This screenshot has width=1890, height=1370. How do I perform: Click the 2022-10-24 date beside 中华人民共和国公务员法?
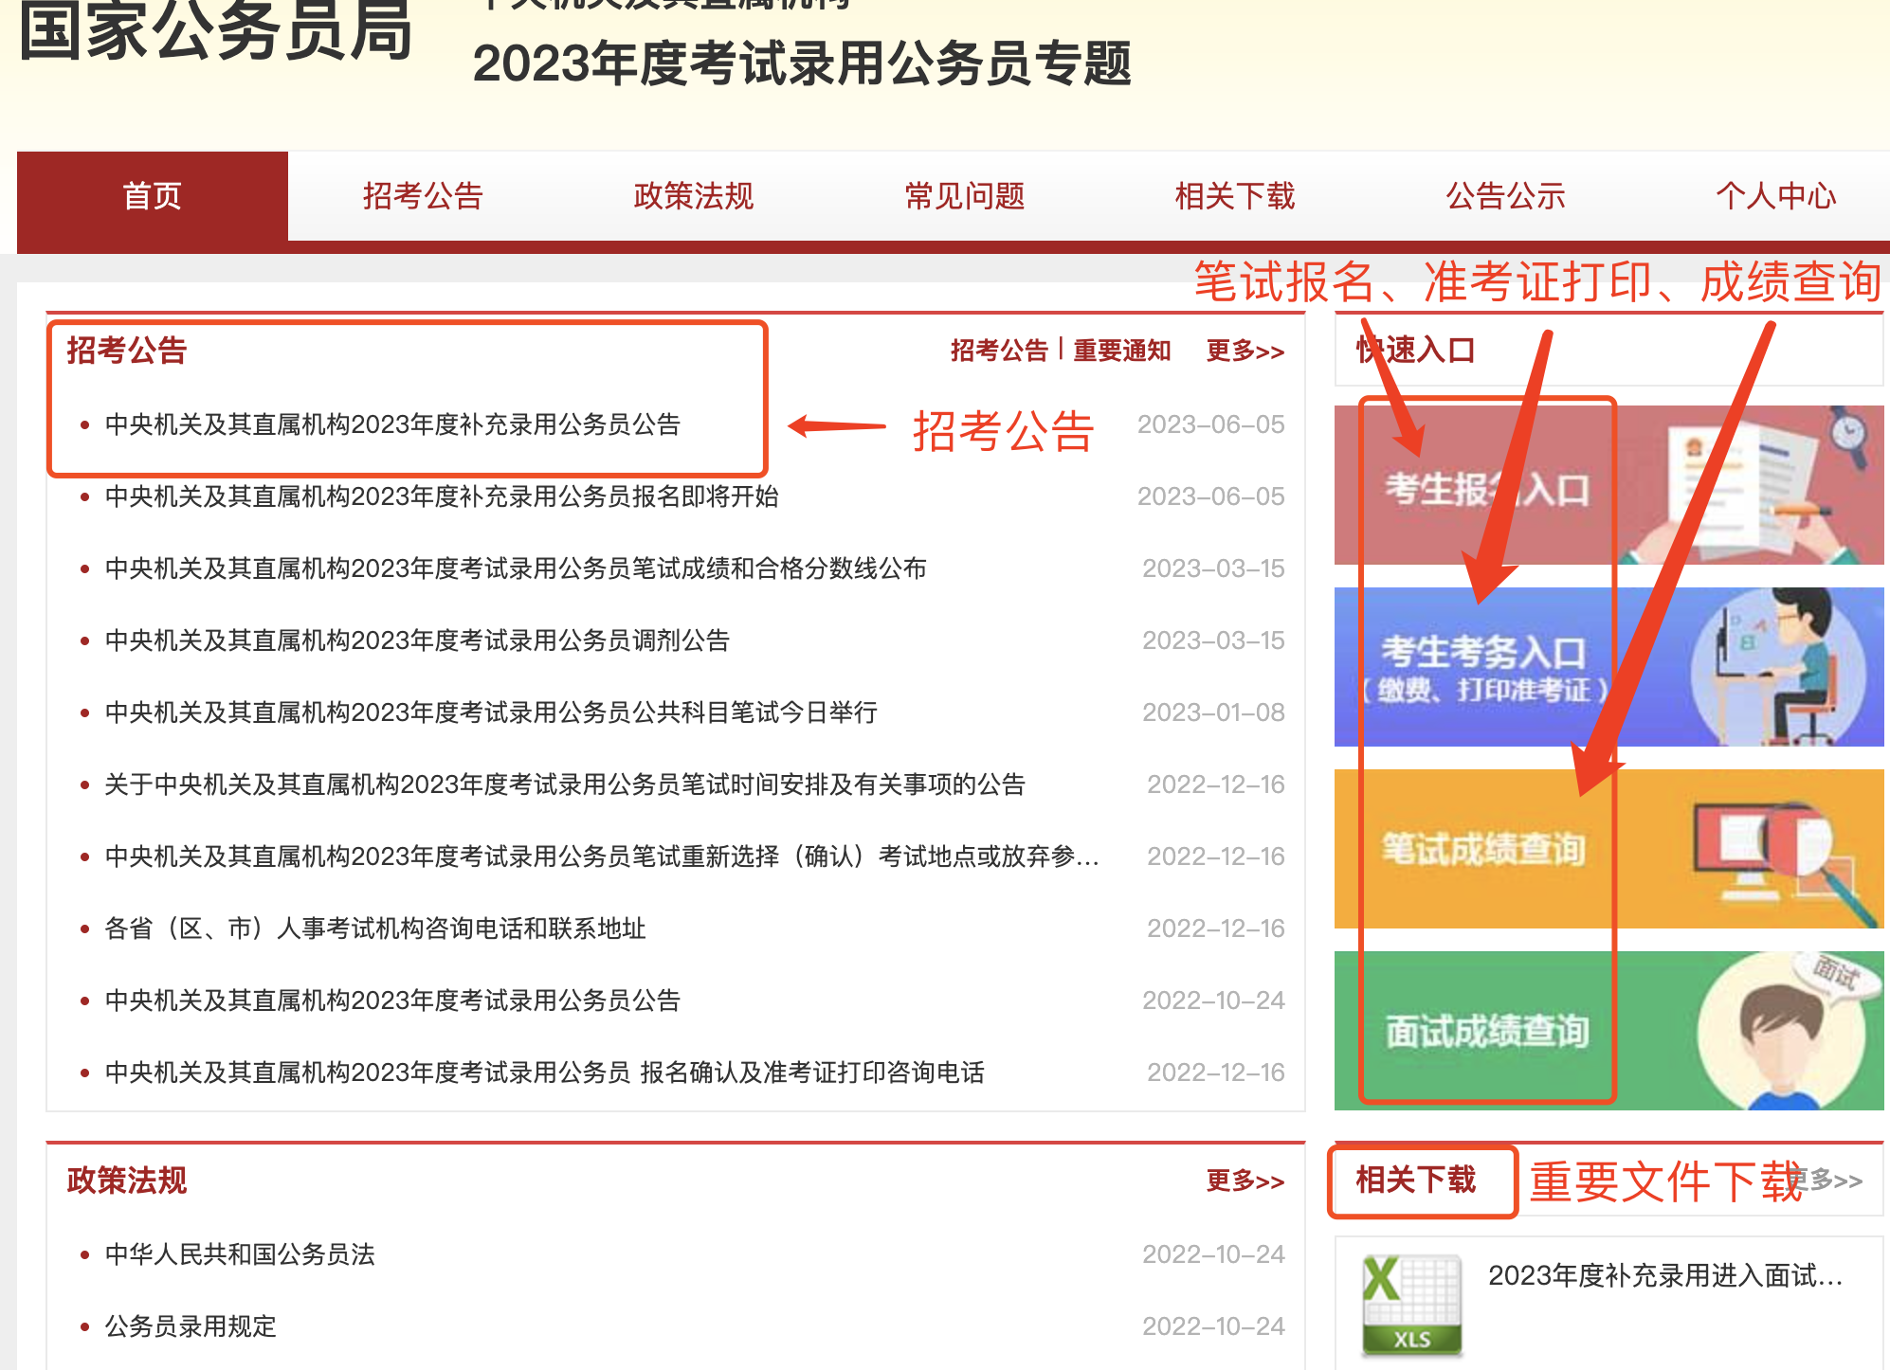[x=1213, y=1254]
